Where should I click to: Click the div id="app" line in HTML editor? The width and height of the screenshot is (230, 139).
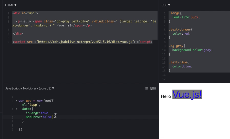click(x=25, y=13)
